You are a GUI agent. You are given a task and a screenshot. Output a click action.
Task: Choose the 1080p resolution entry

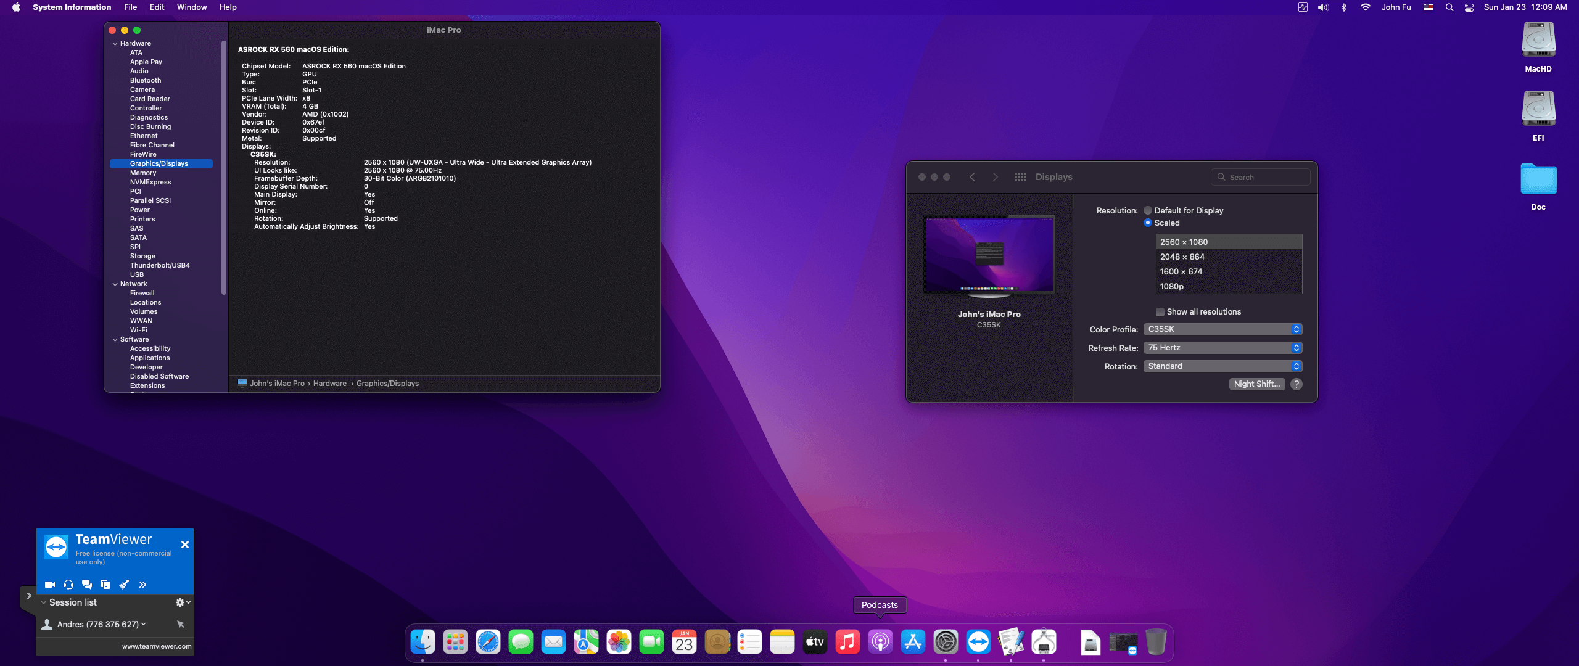coord(1229,286)
